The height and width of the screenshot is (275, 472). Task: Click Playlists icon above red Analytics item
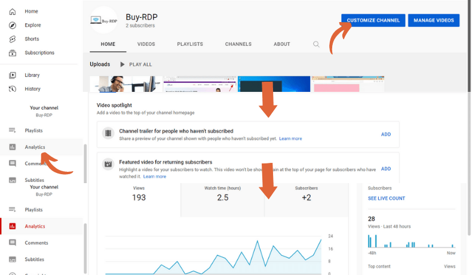point(13,209)
